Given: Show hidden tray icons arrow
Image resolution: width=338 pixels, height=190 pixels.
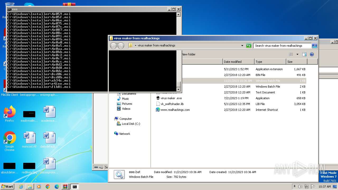Looking at the screenshot, I should click(x=294, y=187).
